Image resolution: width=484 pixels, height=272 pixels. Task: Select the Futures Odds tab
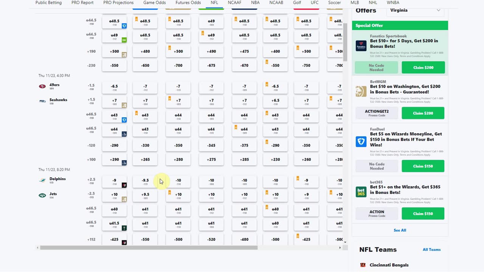[188, 3]
